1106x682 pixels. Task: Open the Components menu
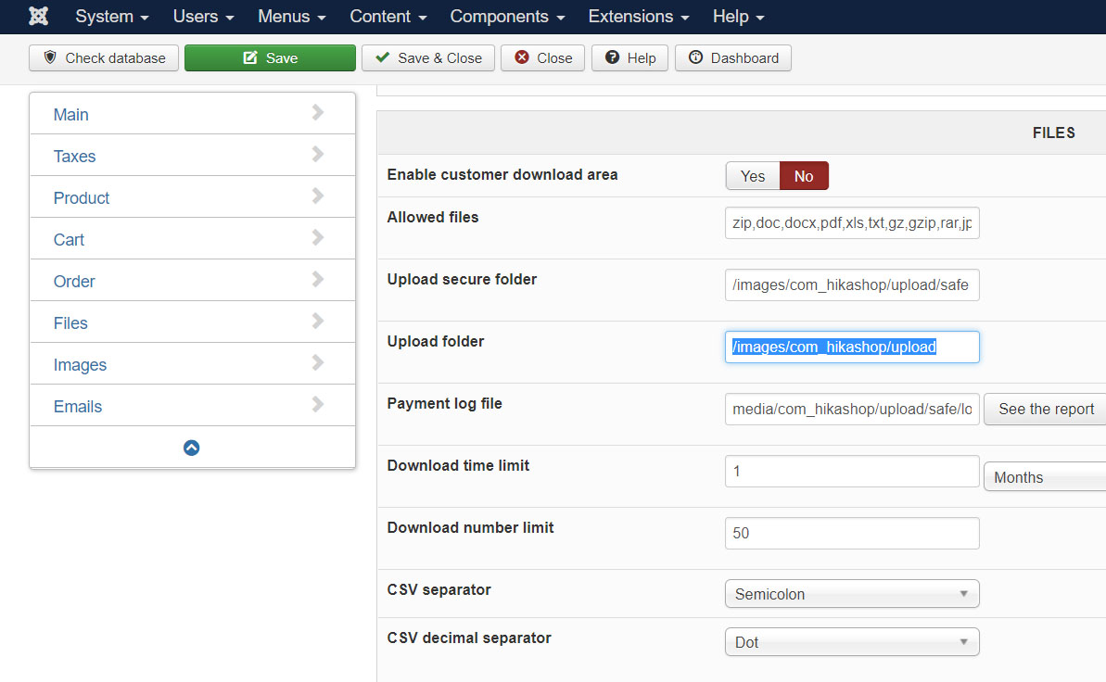pyautogui.click(x=506, y=17)
